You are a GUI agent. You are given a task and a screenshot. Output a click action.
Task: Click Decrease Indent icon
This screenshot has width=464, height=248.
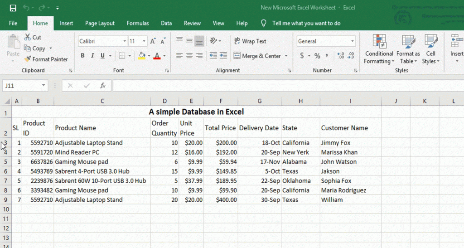pos(213,56)
